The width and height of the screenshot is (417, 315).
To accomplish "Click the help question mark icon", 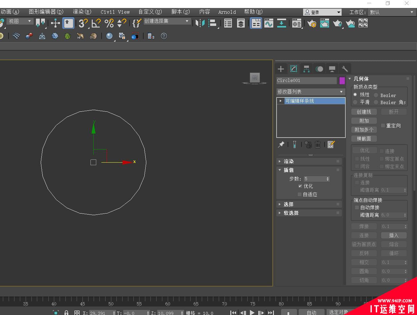I will point(164,36).
